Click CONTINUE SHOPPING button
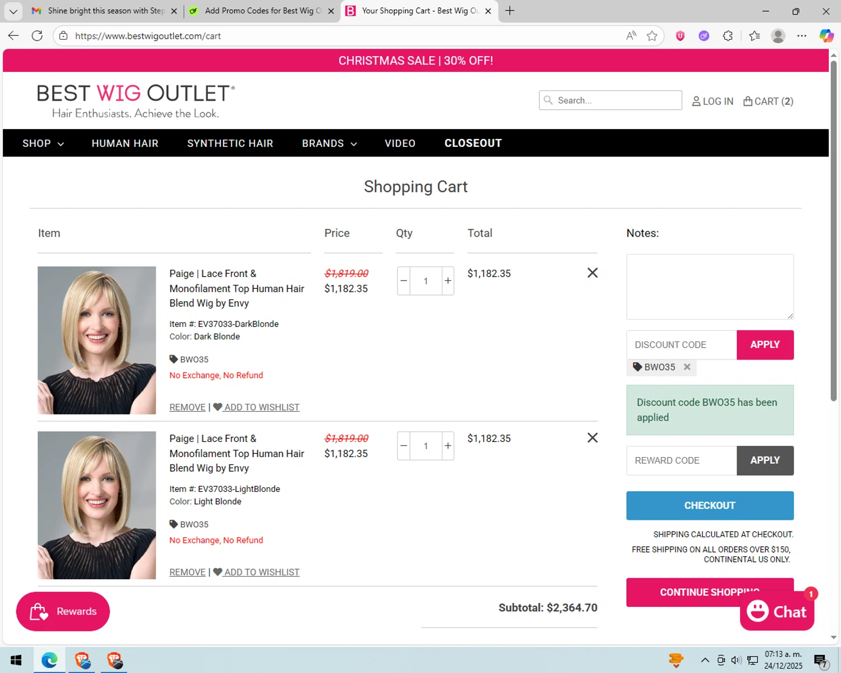Viewport: 841px width, 673px height. [710, 592]
